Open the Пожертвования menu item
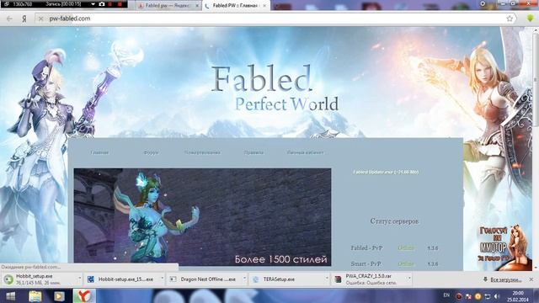This screenshot has width=539, height=303. tap(202, 152)
